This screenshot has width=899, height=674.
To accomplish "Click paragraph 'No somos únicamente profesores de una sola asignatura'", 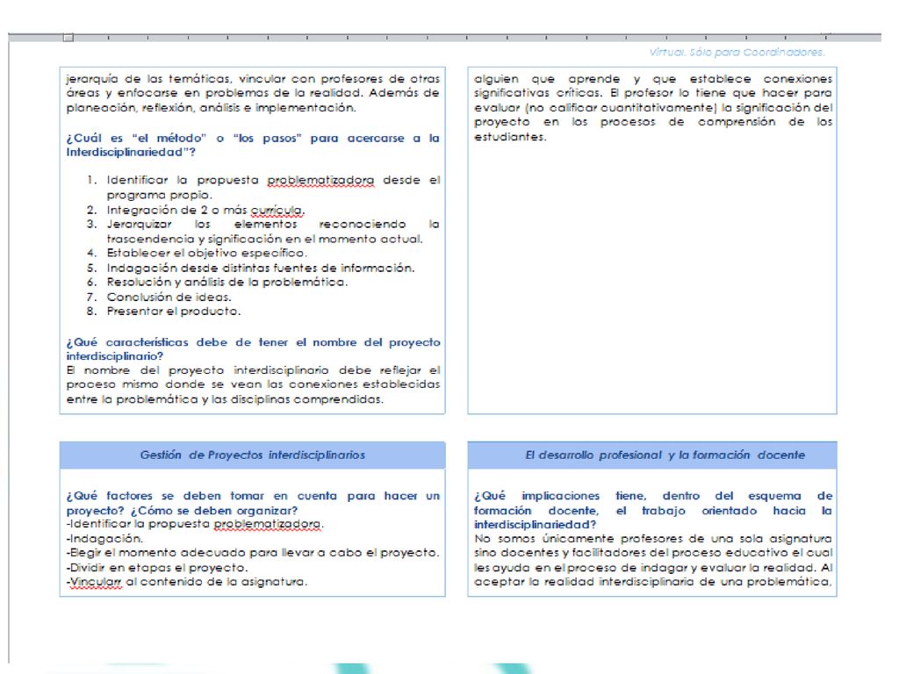I will click(x=653, y=561).
